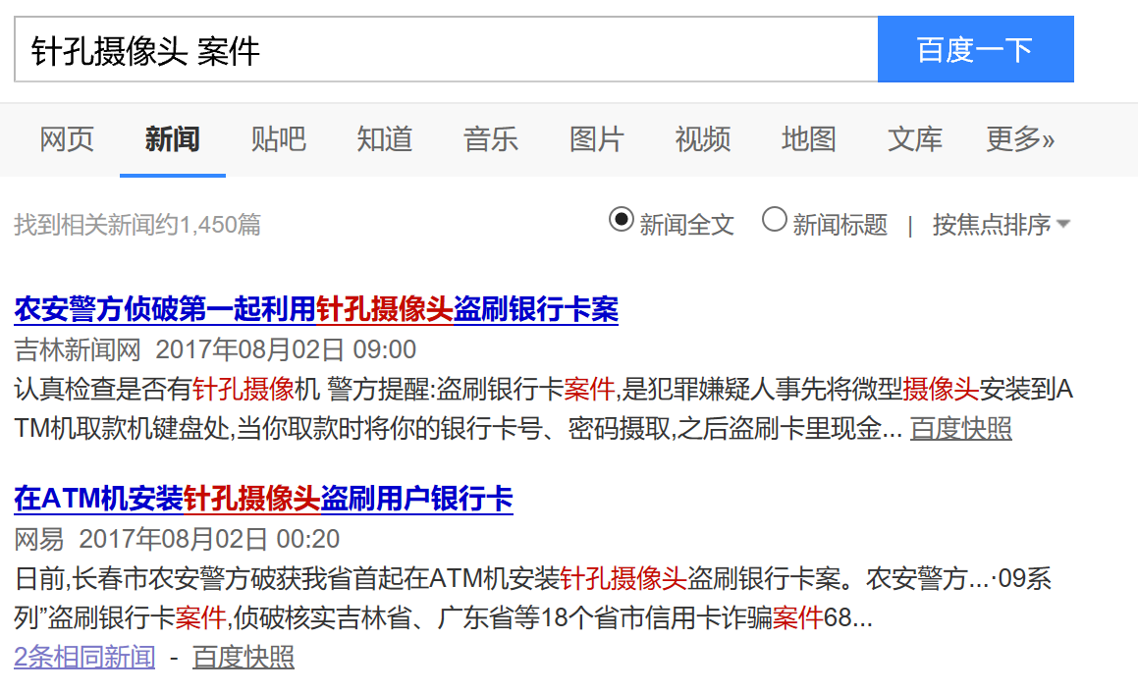The height and width of the screenshot is (693, 1138).
Task: Open 百度快照 link of the 吉林新闻网 result
Action: pyautogui.click(x=961, y=428)
